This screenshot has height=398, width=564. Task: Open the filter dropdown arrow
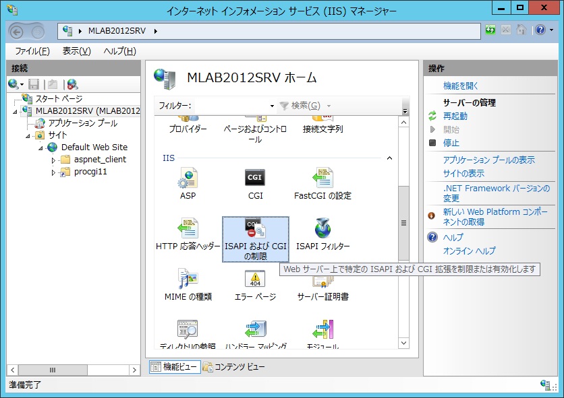click(x=272, y=106)
